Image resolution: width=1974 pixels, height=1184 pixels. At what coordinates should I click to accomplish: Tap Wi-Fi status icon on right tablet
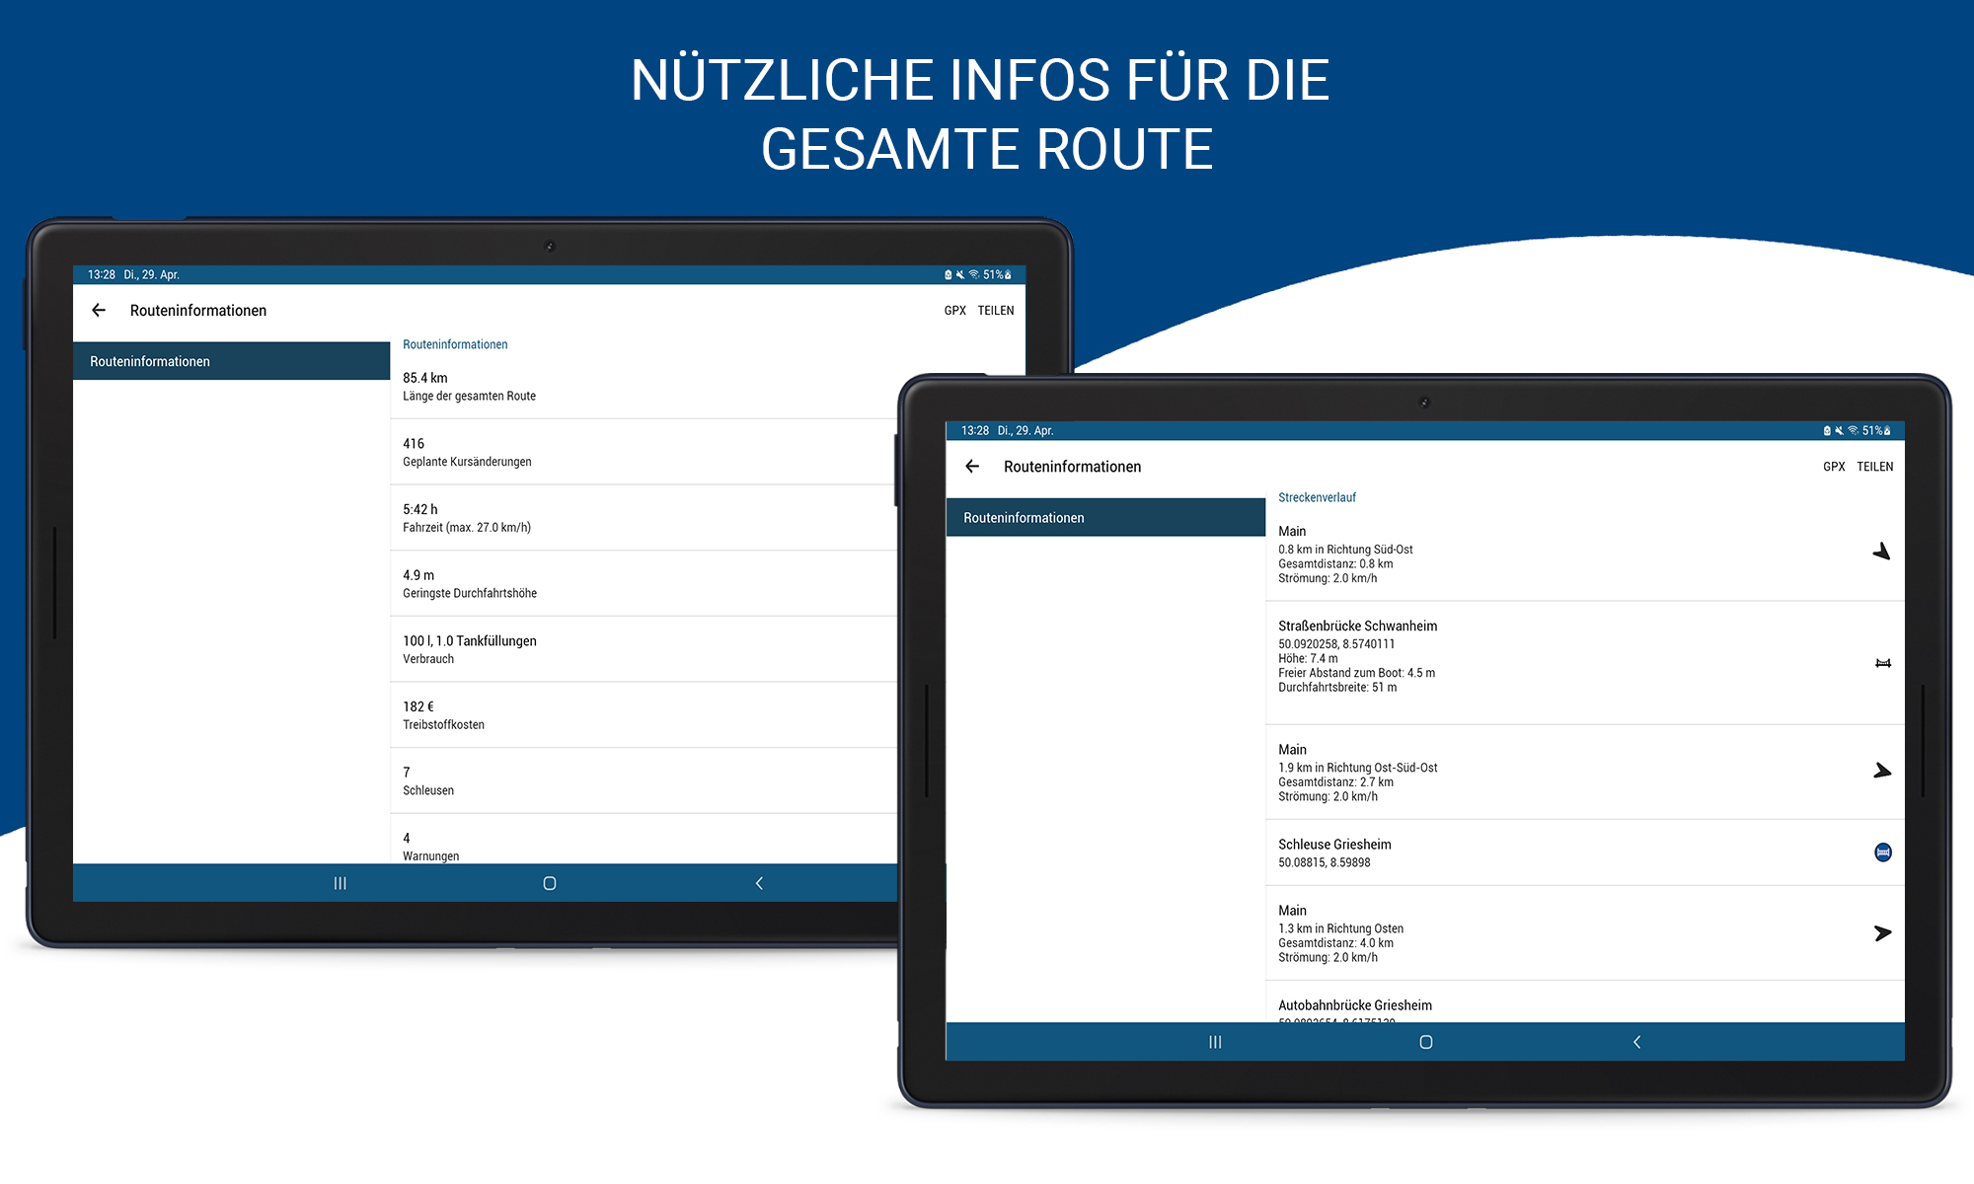1854,431
